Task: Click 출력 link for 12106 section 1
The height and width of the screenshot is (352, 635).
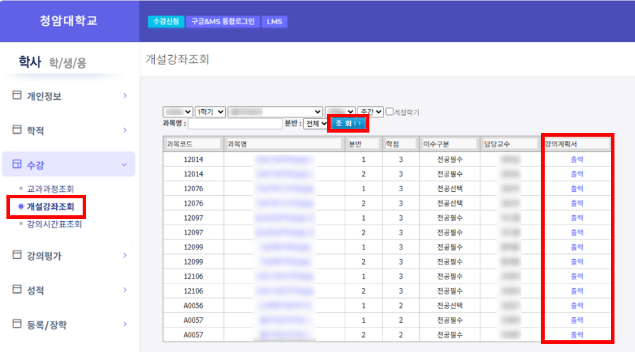Action: coord(577,276)
